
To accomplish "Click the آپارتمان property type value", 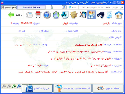I will [107, 23].
